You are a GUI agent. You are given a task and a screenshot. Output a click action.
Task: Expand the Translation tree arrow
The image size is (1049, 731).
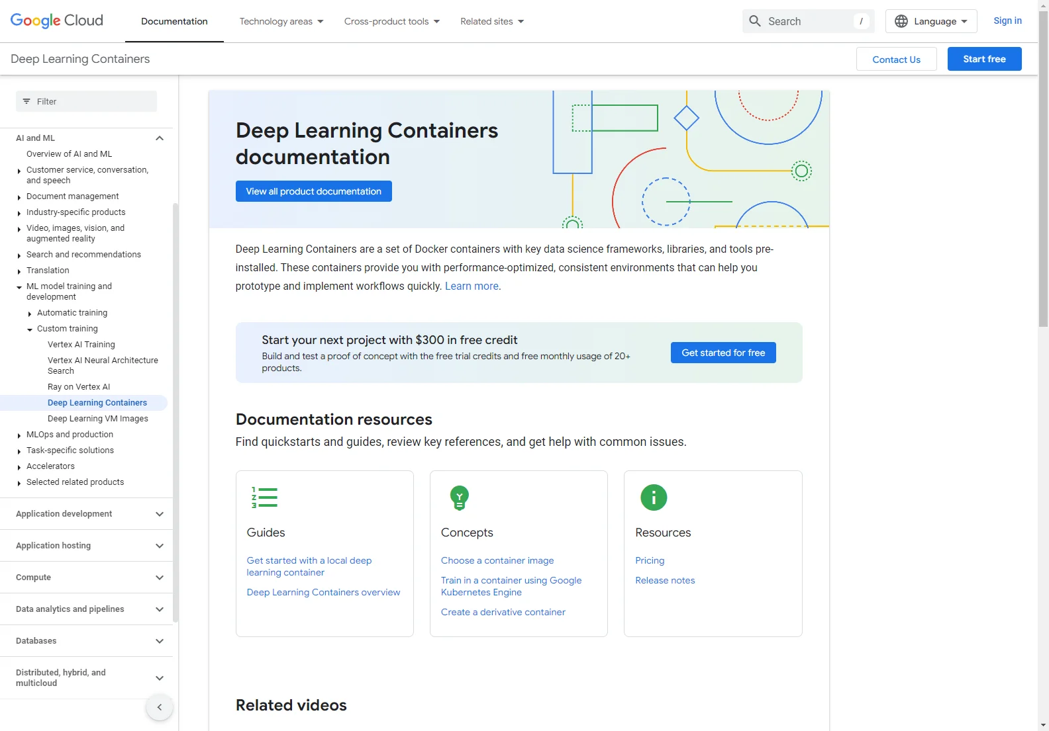[x=19, y=271]
